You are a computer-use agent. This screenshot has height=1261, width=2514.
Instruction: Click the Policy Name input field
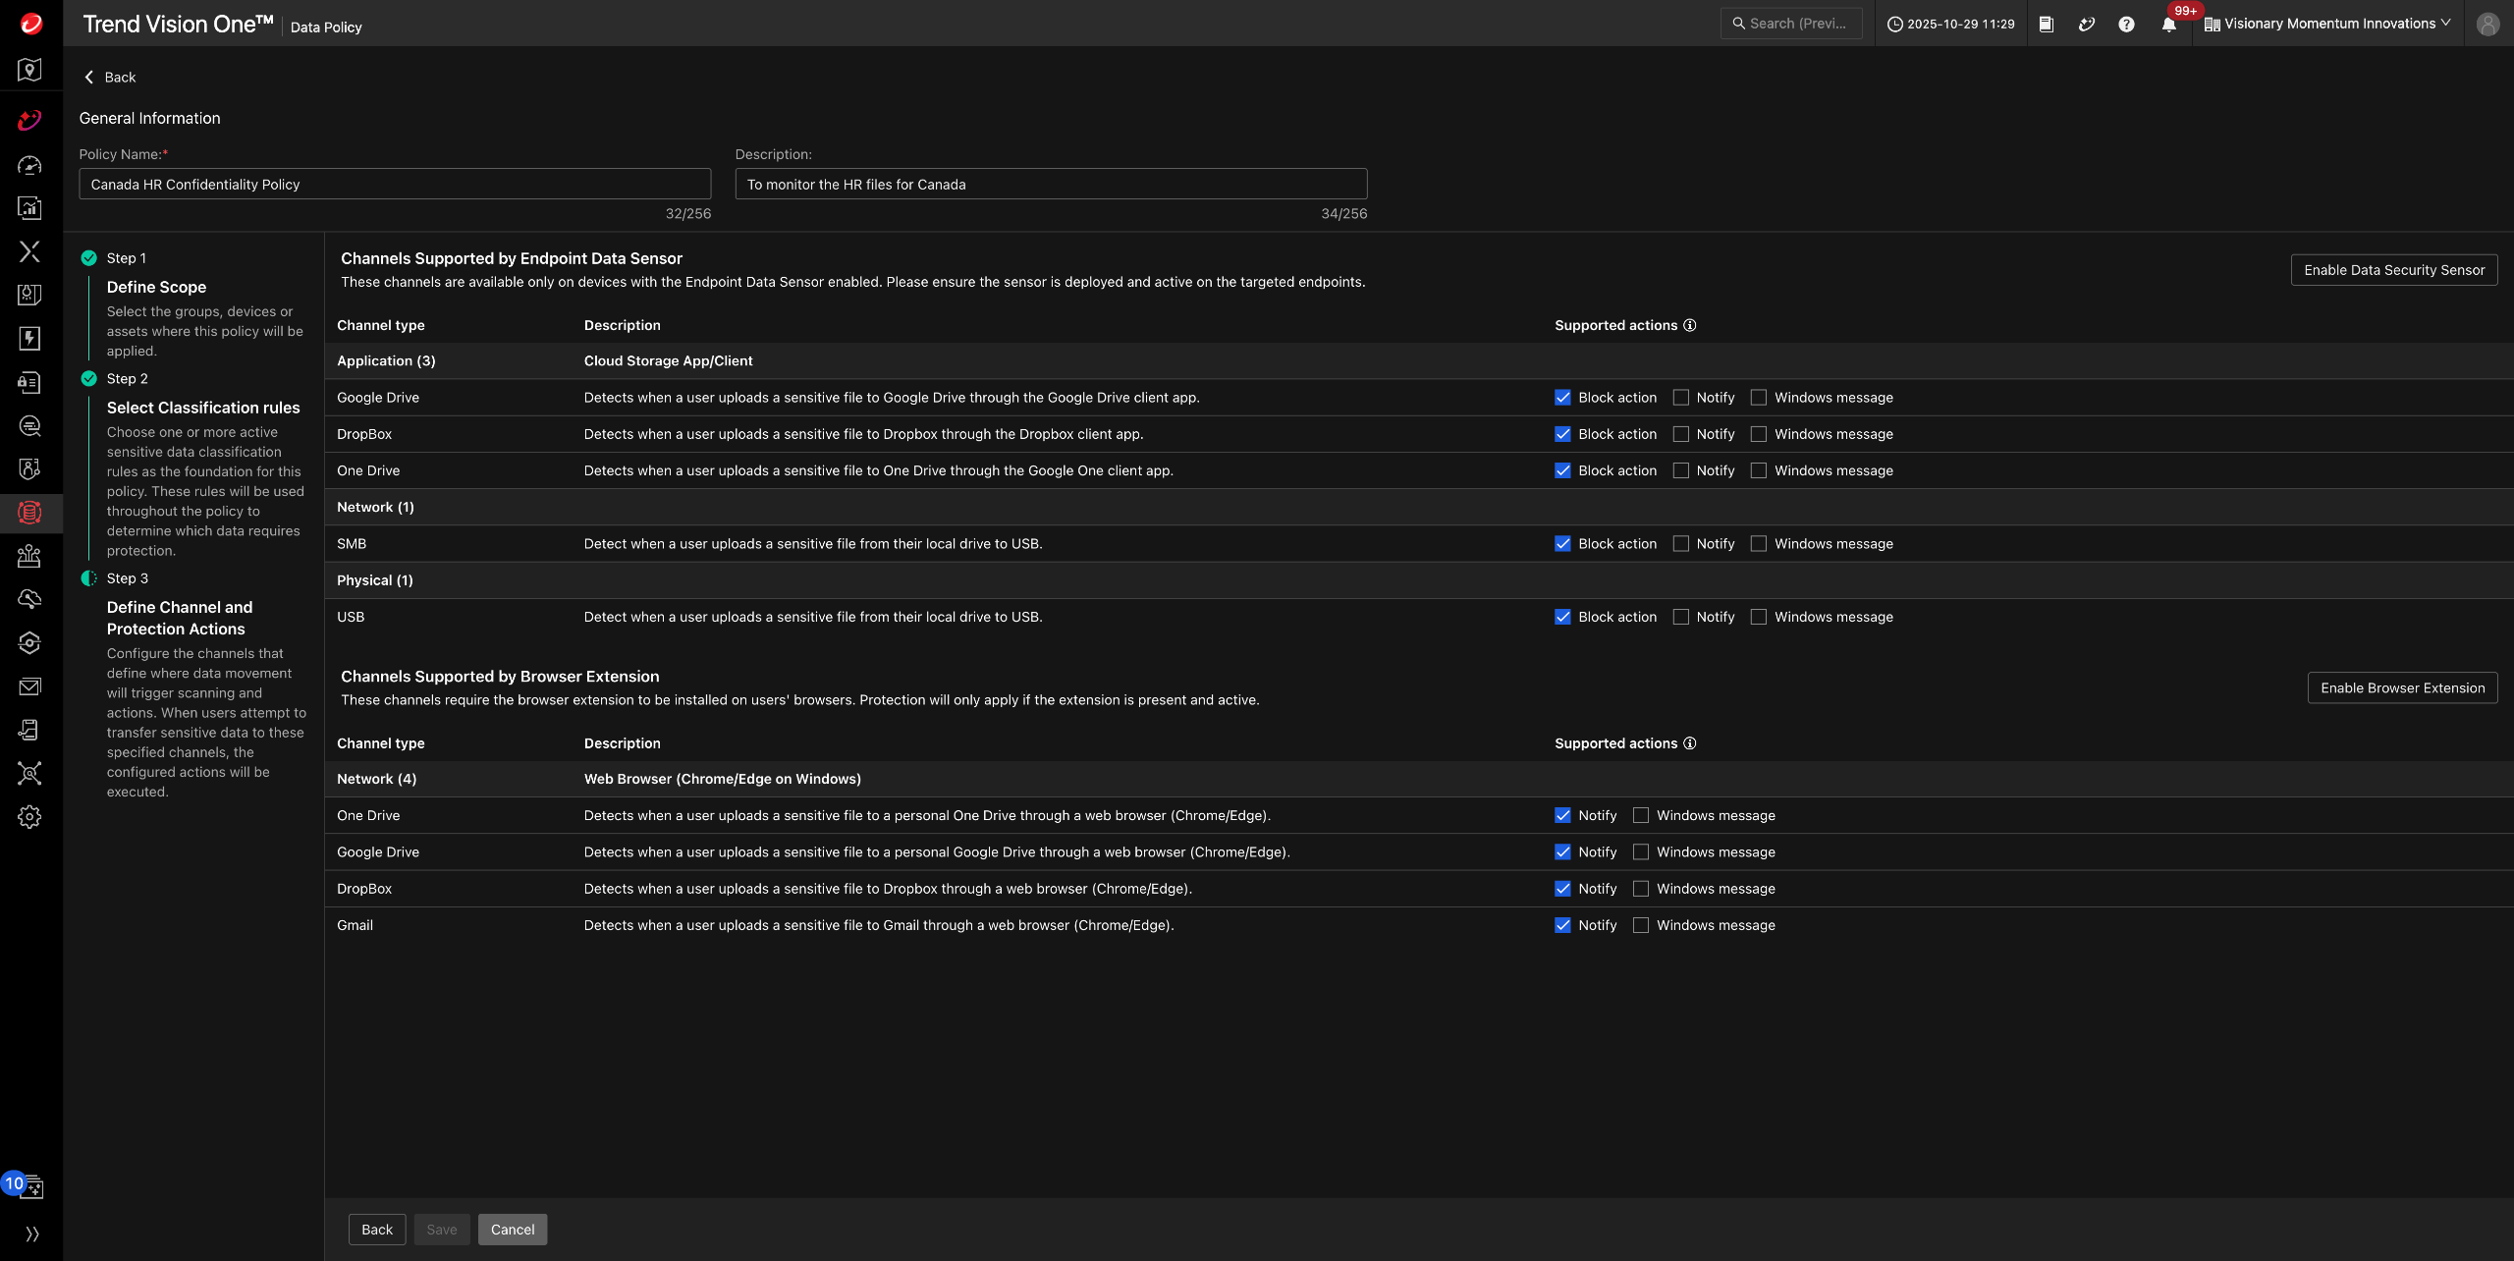pos(395,185)
